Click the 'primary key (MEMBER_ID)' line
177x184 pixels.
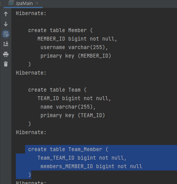(x=76, y=56)
